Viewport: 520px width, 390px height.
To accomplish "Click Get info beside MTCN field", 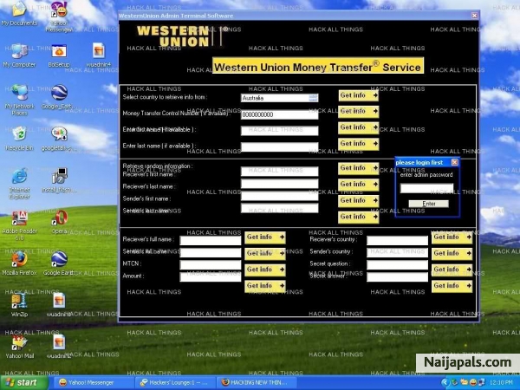I will (x=265, y=270).
